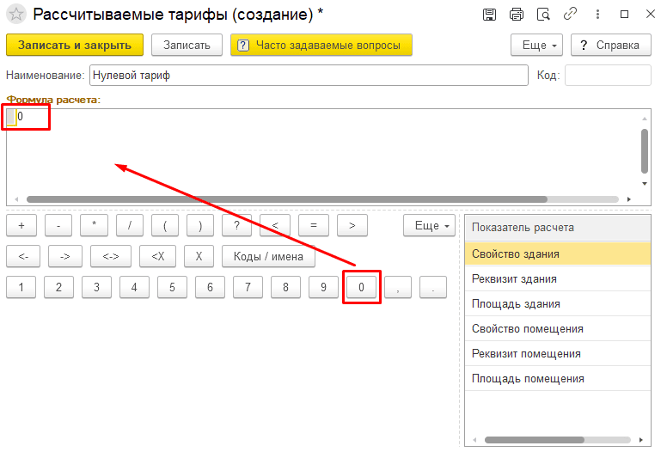The height and width of the screenshot is (452, 667).
Task: Open Часто задаваемые вопросы
Action: click(321, 45)
